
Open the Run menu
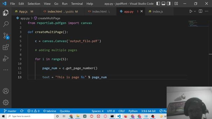(65, 4)
